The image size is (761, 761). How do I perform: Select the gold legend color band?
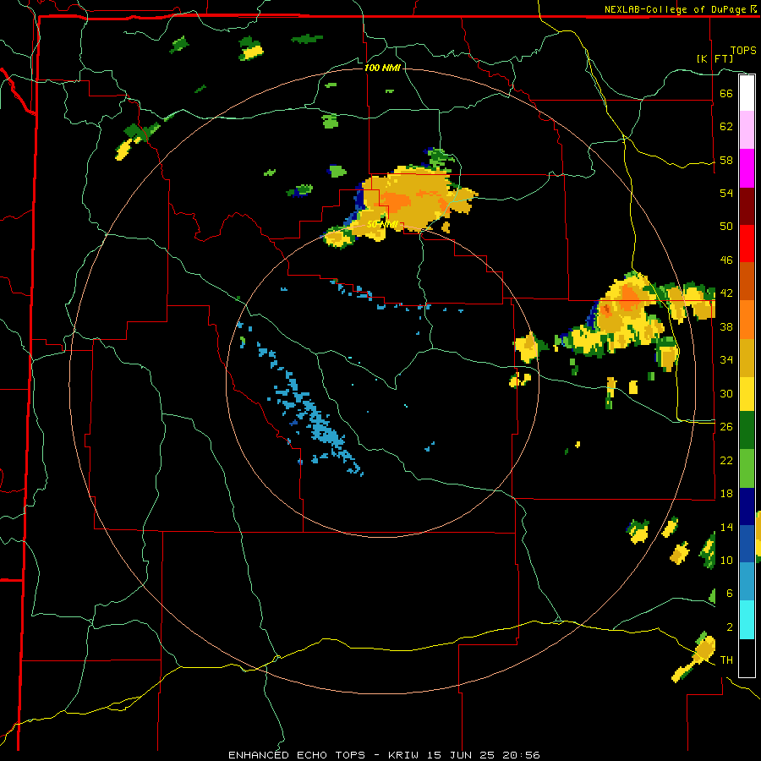[747, 357]
